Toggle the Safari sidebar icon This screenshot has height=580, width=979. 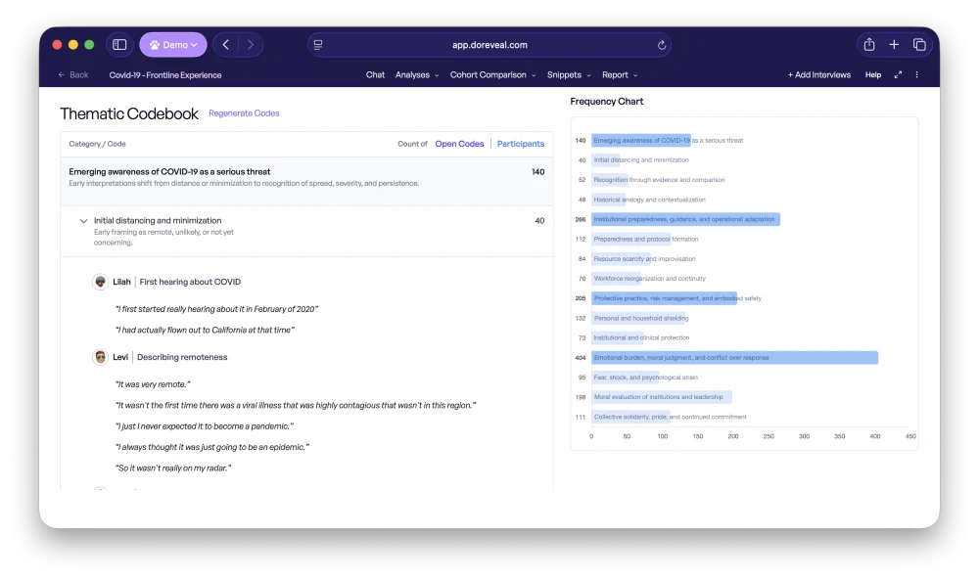(x=119, y=45)
